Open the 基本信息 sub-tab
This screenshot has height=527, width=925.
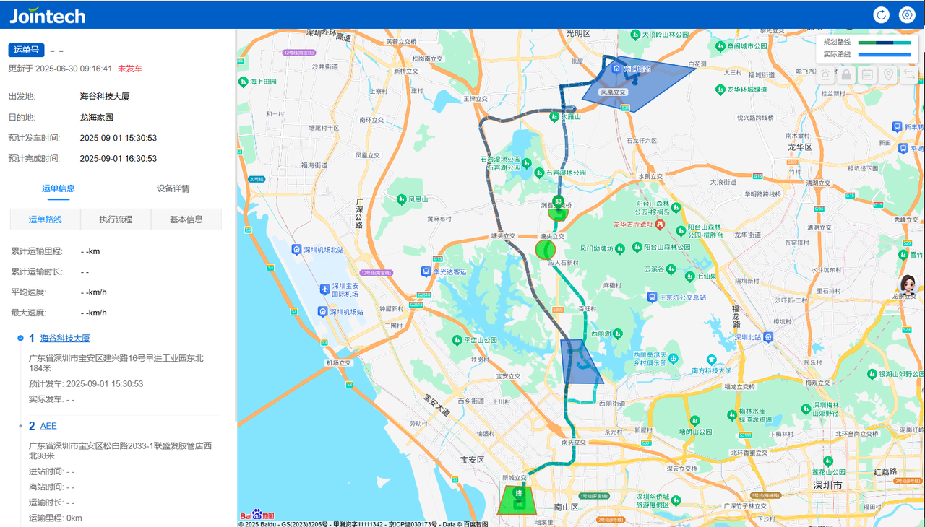click(x=186, y=219)
